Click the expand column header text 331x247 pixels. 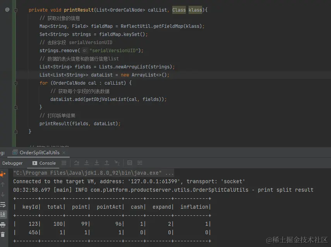pyautogui.click(x=162, y=207)
